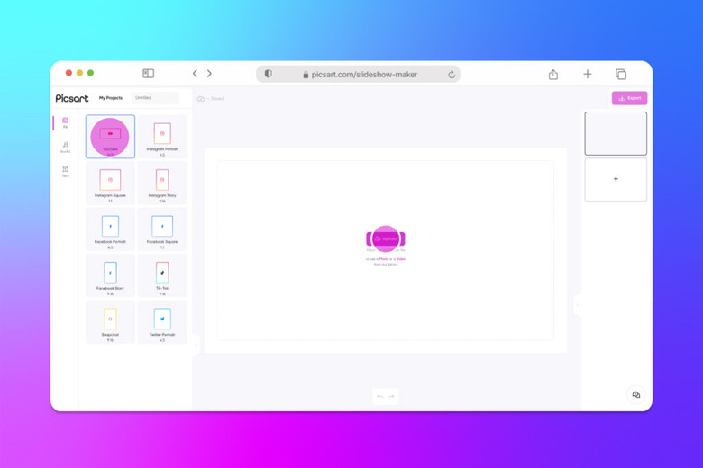
Task: Pick the Instagram Square preset
Action: [x=110, y=183]
